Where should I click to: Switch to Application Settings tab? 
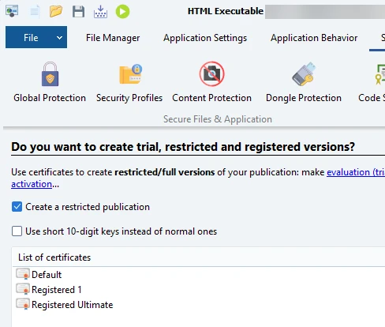(205, 38)
